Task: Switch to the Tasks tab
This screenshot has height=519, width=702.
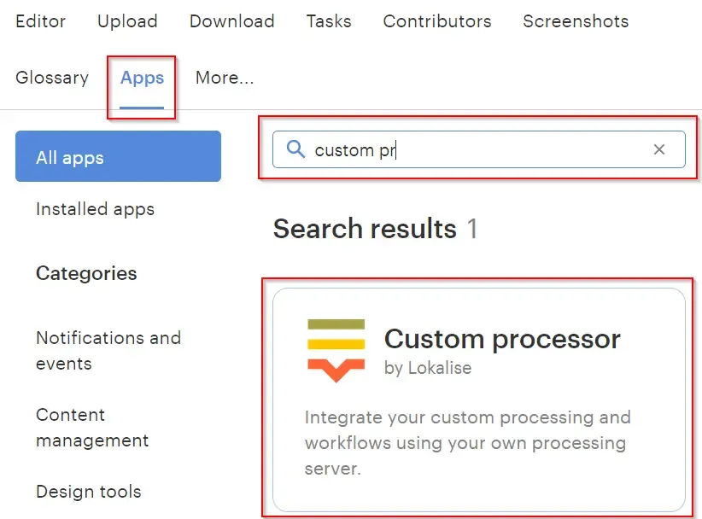Action: click(329, 21)
